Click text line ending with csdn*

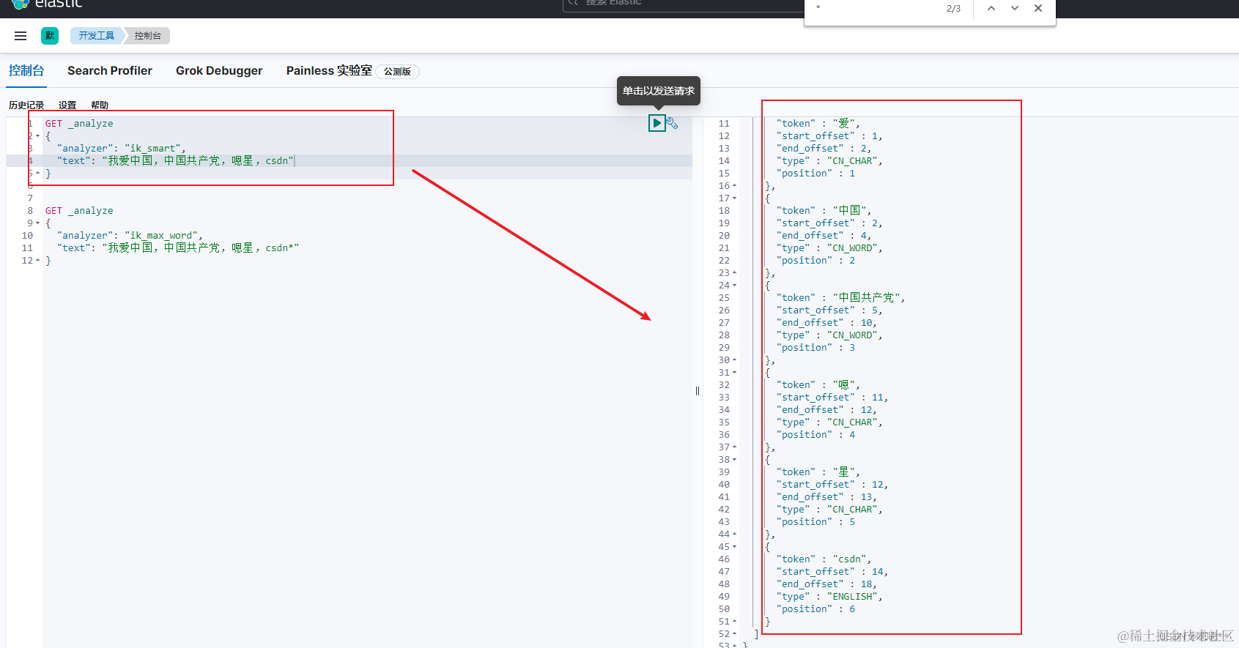[178, 248]
